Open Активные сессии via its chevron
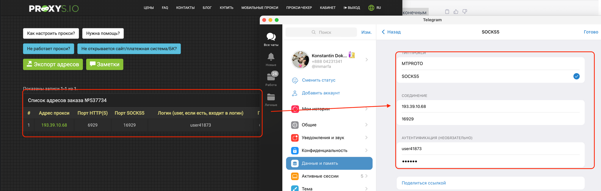 click(x=366, y=176)
